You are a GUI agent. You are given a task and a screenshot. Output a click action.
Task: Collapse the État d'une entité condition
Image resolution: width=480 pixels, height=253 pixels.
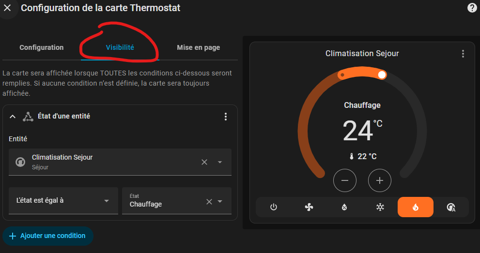[13, 117]
